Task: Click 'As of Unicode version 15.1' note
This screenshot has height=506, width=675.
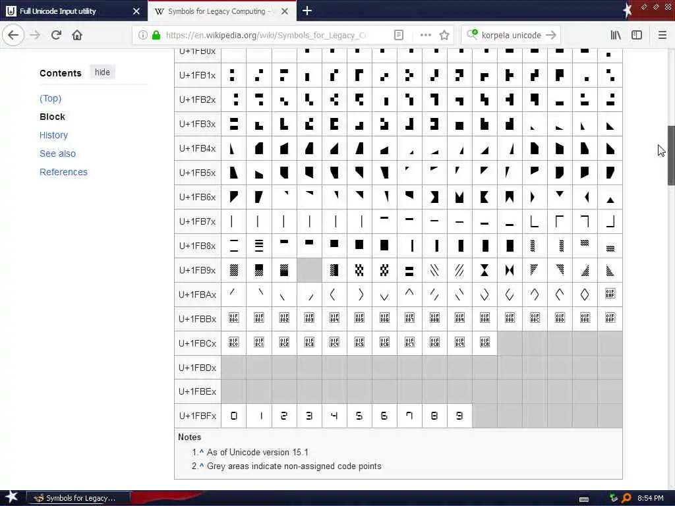Action: [x=258, y=452]
